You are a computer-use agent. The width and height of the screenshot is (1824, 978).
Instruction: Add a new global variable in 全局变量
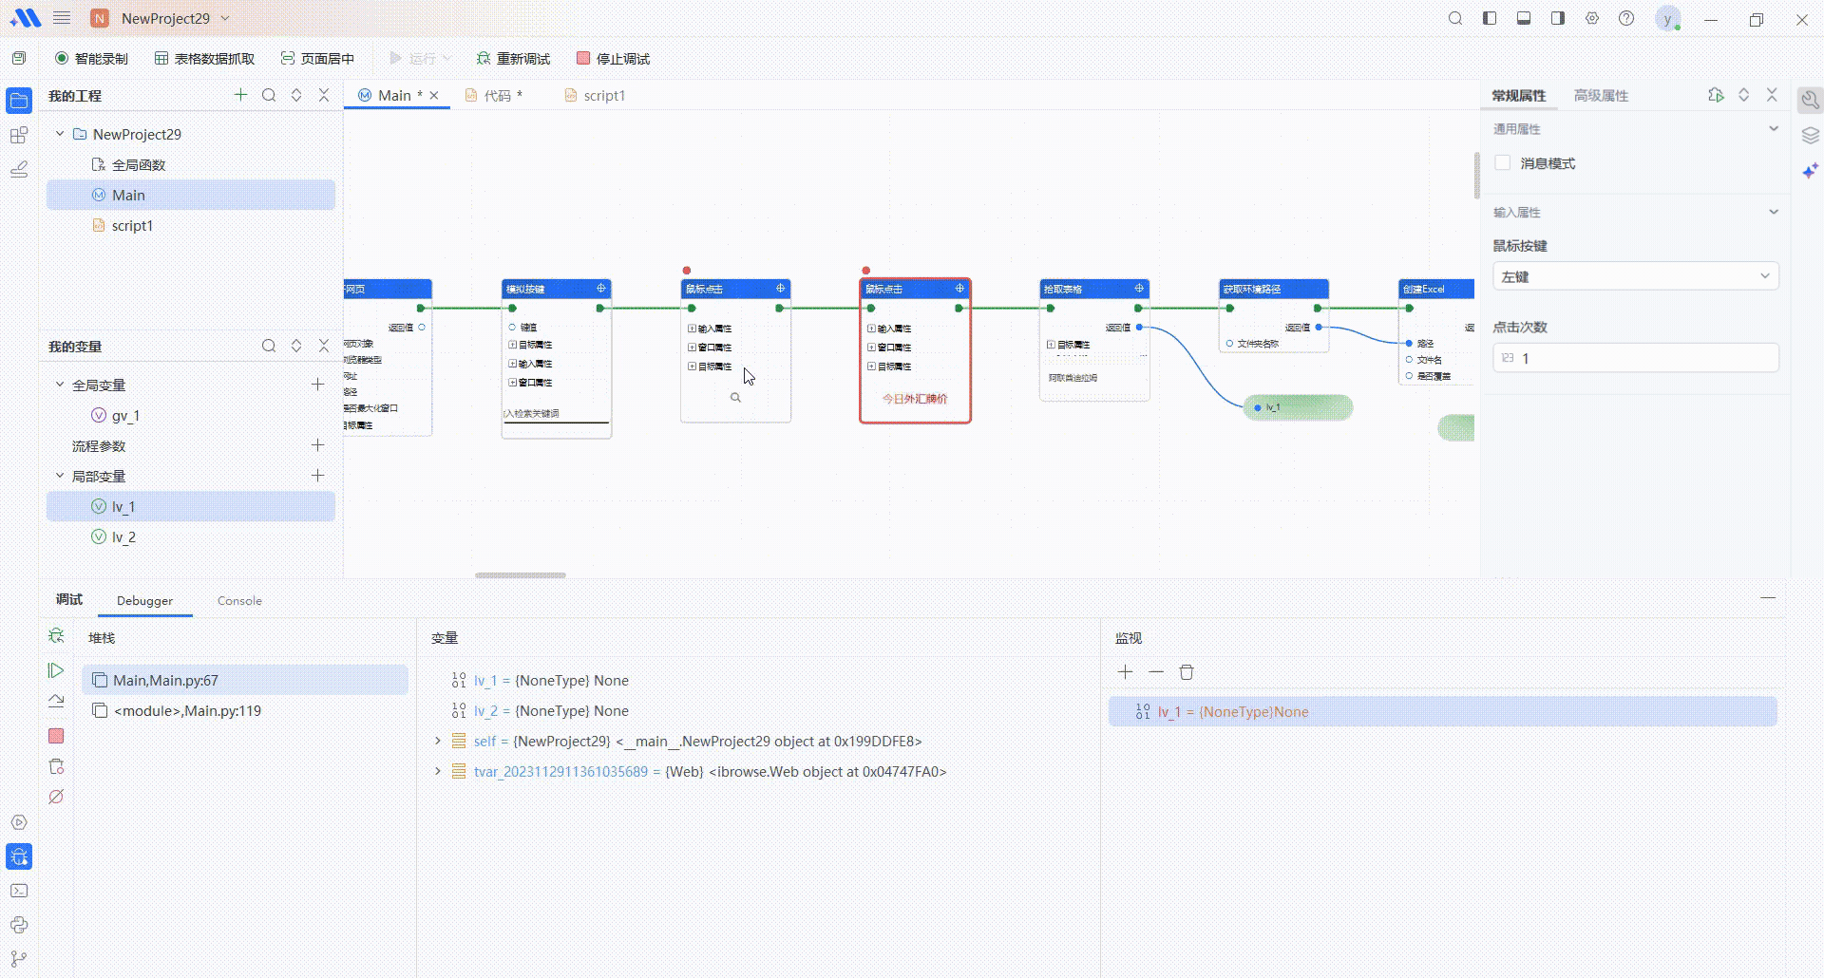click(x=317, y=385)
